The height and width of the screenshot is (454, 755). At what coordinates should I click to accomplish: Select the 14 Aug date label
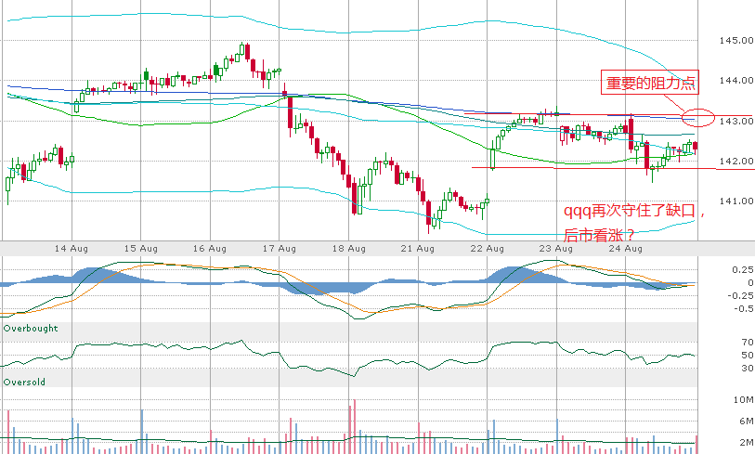coord(71,249)
